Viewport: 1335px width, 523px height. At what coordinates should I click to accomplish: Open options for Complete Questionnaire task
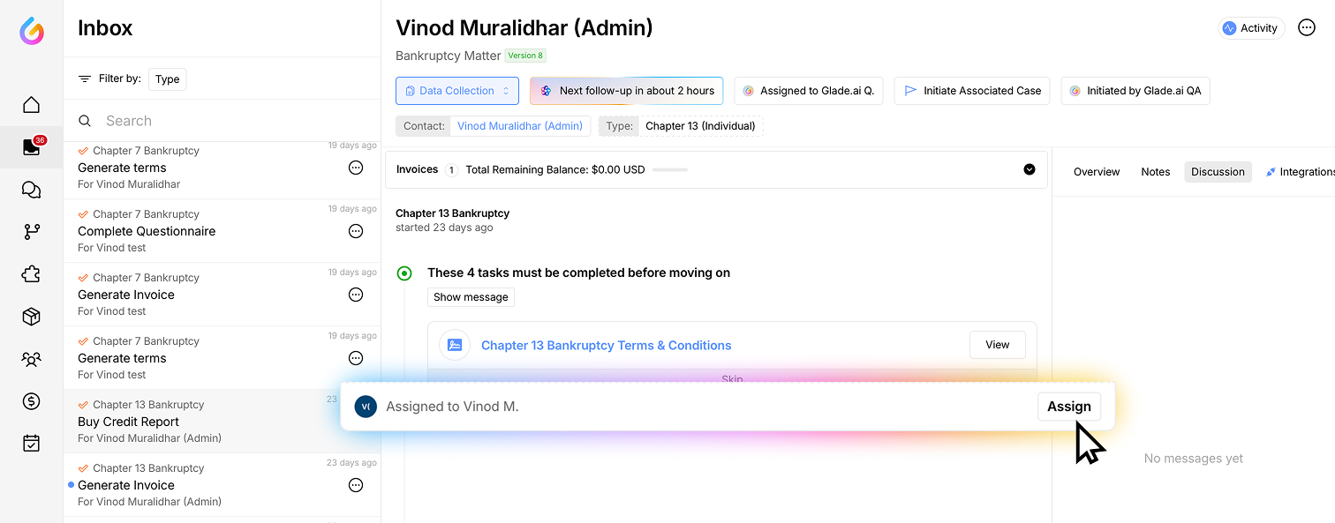(356, 231)
